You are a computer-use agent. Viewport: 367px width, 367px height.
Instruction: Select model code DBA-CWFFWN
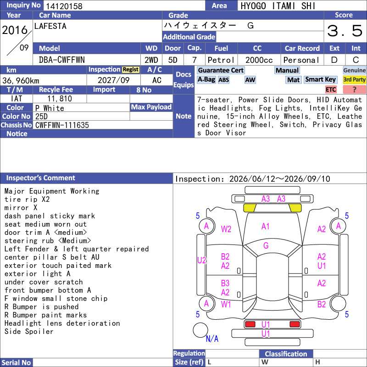pyautogui.click(x=62, y=60)
